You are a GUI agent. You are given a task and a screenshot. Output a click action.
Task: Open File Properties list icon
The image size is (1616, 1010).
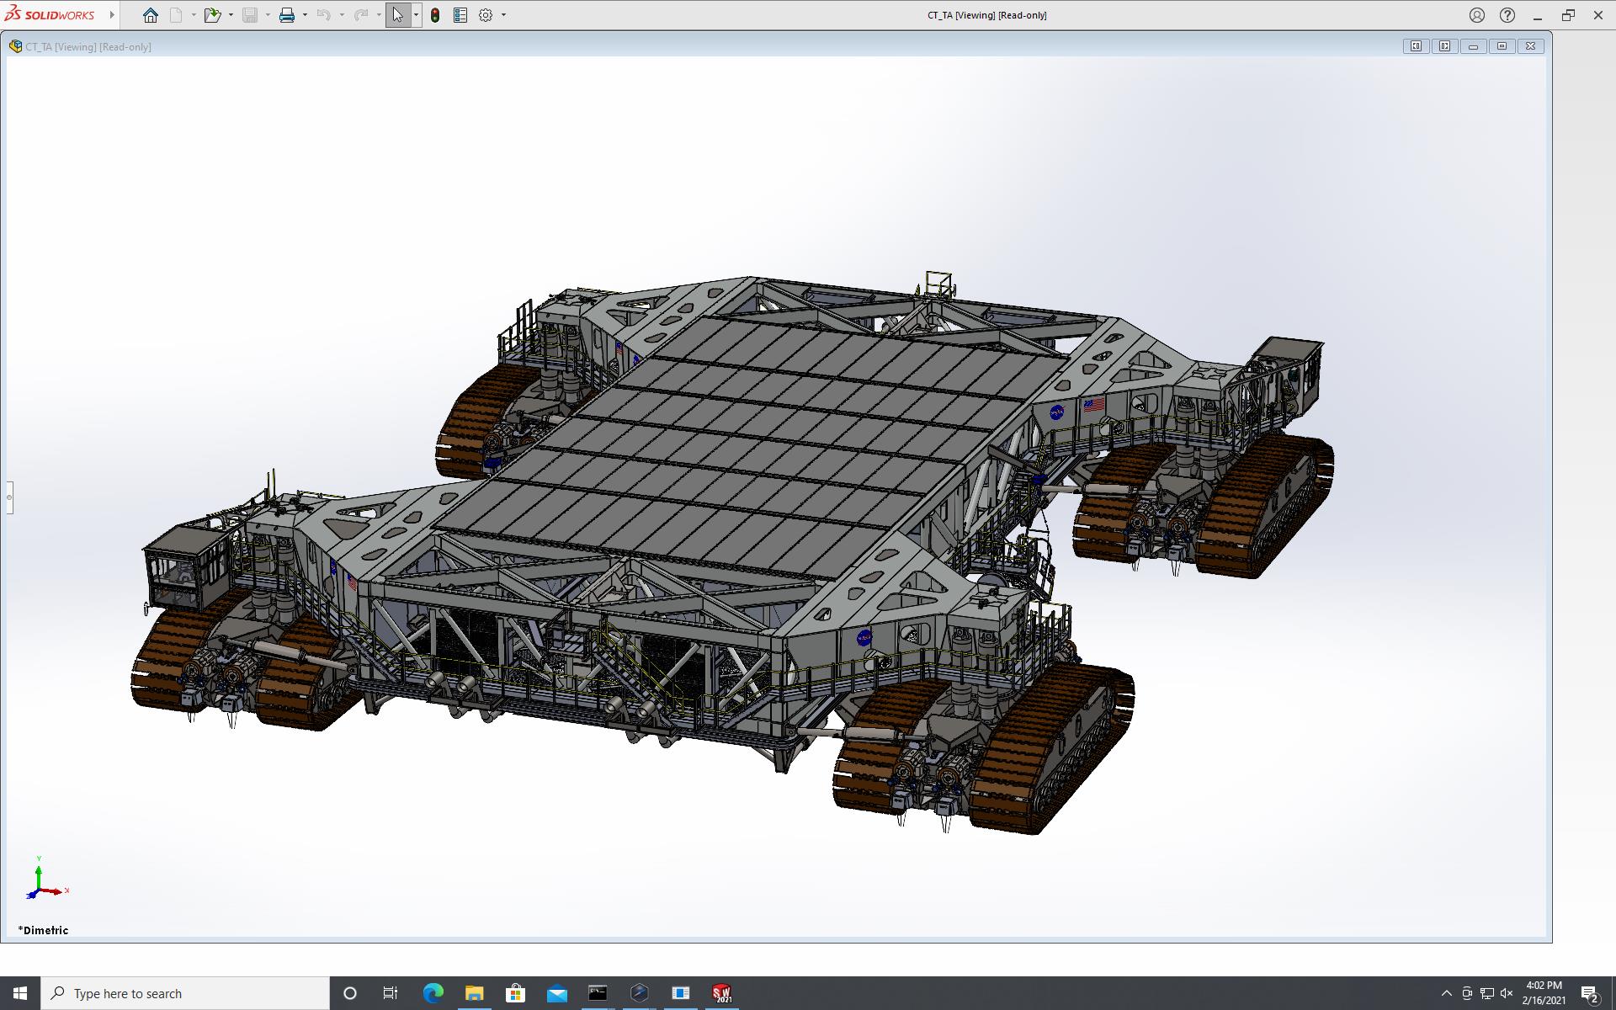click(x=460, y=15)
